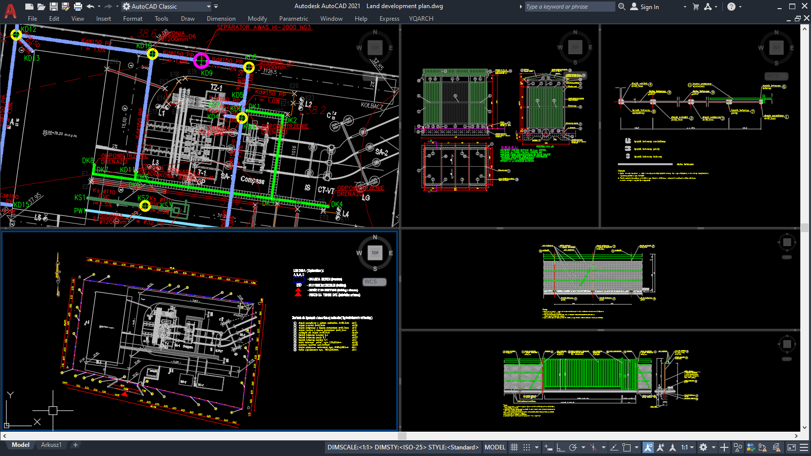
Task: Toggle the grid display in the status bar
Action: click(514, 447)
